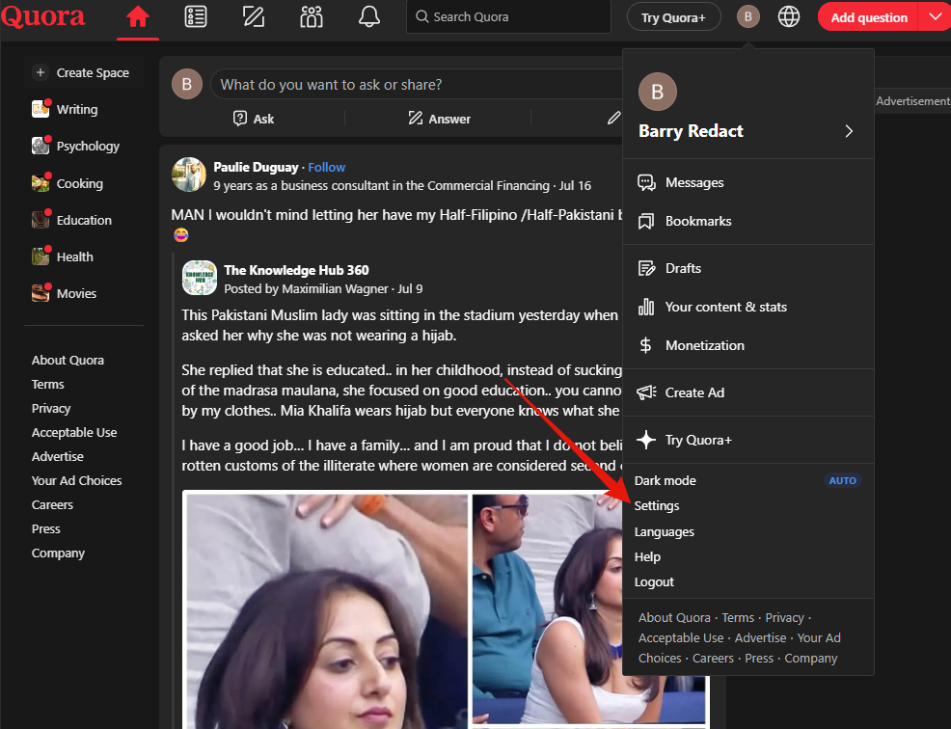The width and height of the screenshot is (951, 729).
Task: Click the Messages chat bubble icon
Action: point(646,182)
